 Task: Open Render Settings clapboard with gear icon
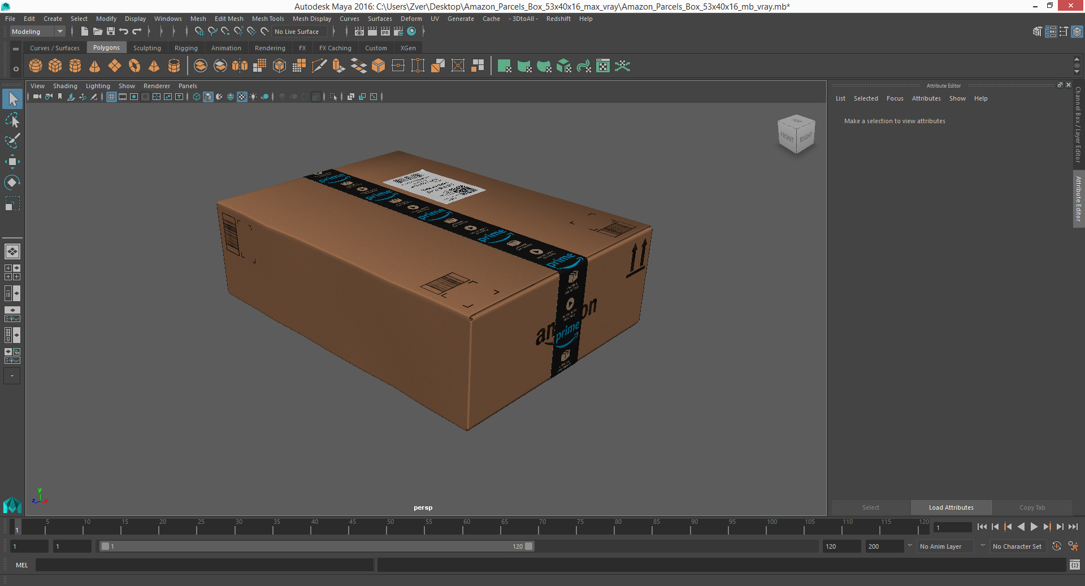398,32
